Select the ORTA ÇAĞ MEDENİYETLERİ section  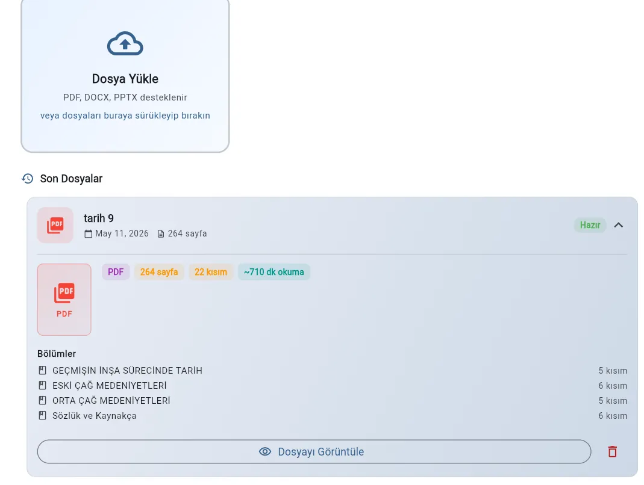coord(332,401)
